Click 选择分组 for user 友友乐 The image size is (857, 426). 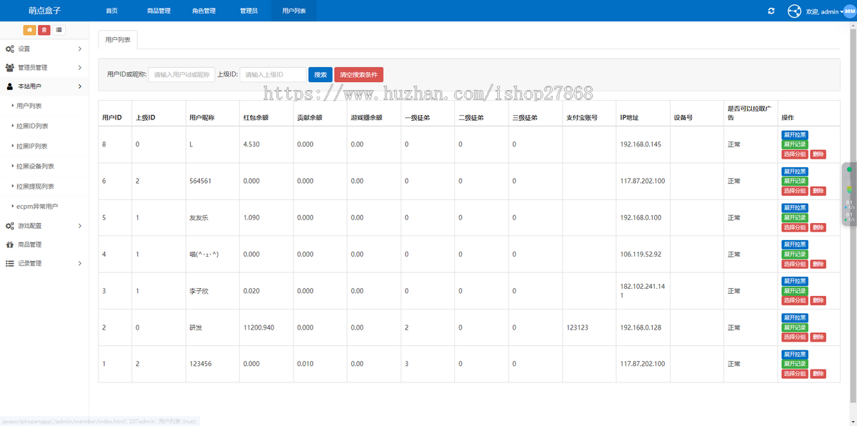point(794,227)
